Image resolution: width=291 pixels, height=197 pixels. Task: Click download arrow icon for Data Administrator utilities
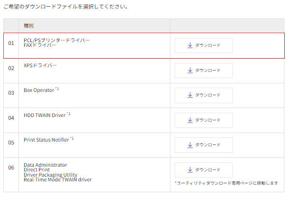point(190,170)
